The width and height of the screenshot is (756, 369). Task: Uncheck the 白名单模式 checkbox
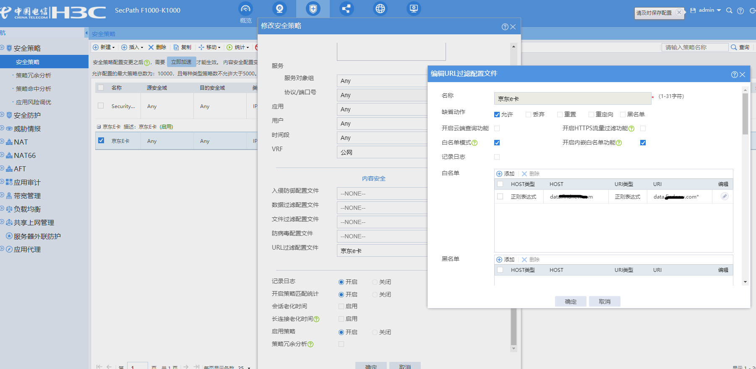497,143
